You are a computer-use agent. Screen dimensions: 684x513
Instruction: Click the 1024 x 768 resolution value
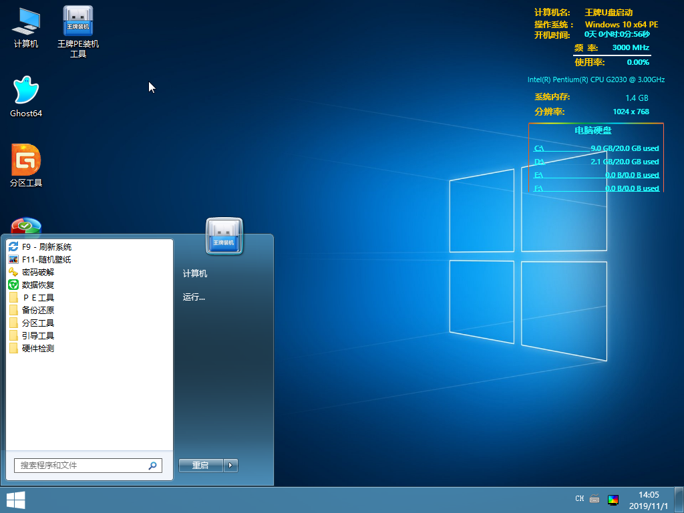(631, 112)
